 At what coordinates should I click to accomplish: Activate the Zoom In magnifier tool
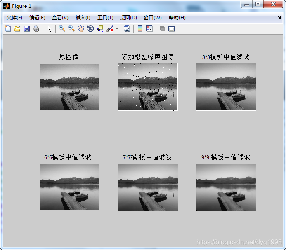coord(62,28)
